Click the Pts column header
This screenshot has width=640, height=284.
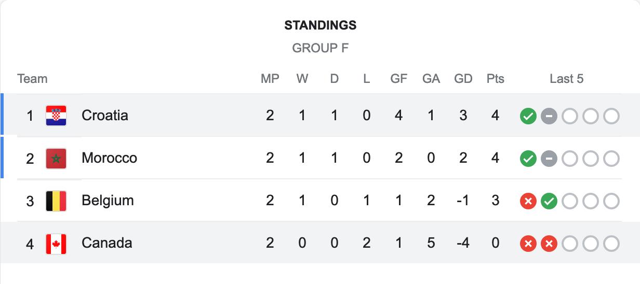click(496, 79)
